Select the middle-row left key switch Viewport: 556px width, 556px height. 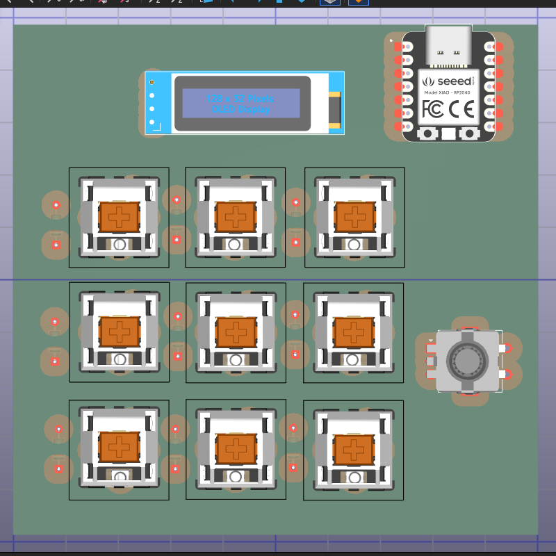120,332
